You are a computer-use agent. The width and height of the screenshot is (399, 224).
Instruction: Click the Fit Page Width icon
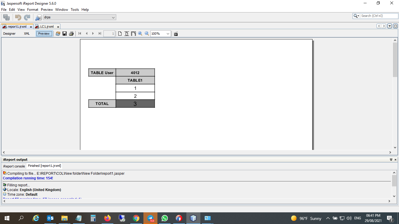click(x=133, y=34)
